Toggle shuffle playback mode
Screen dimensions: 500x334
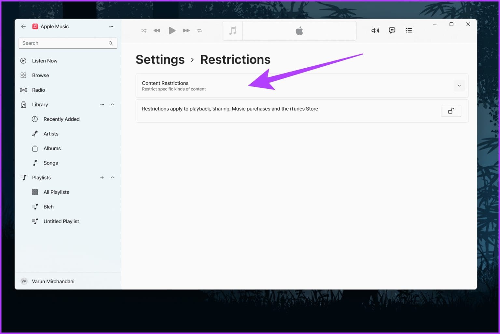tap(144, 30)
